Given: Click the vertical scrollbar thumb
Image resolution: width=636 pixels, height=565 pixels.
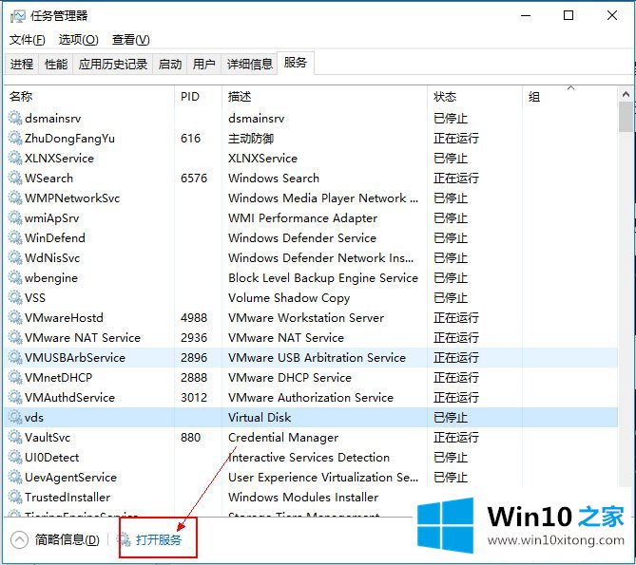Looking at the screenshot, I should tap(626, 117).
